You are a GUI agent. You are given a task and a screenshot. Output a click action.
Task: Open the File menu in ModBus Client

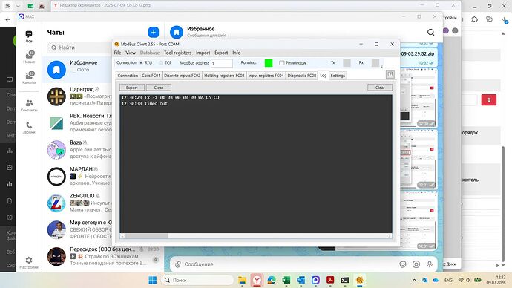point(117,53)
